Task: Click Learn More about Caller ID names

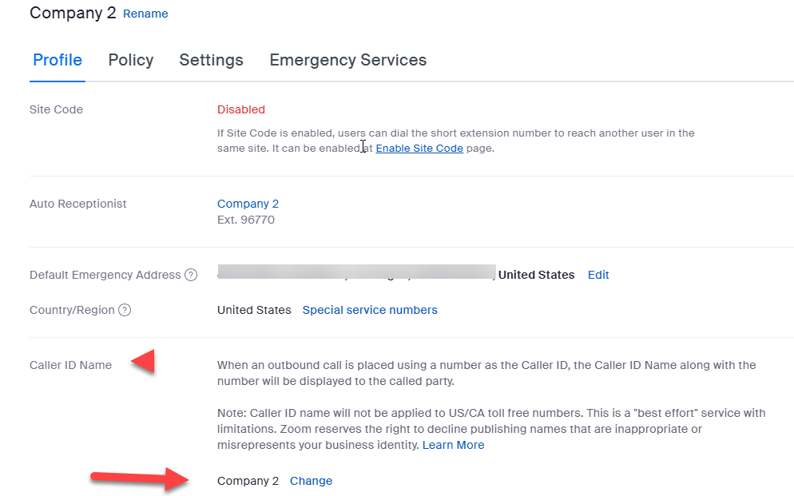Action: pos(453,445)
